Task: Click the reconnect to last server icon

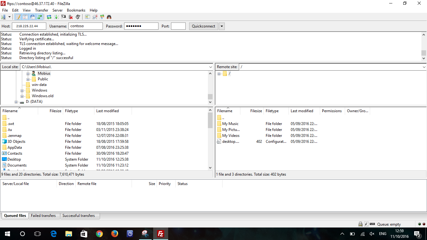Action: (78, 17)
